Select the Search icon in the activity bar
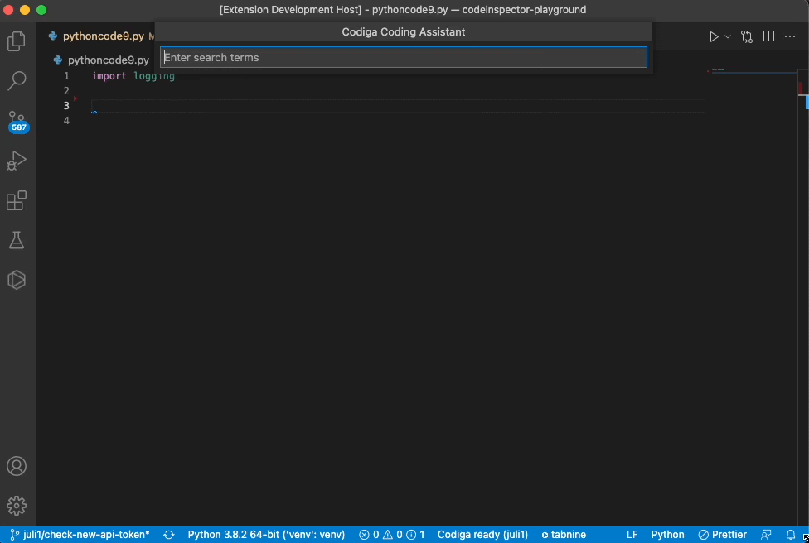Viewport: 809px width, 543px height. click(18, 80)
